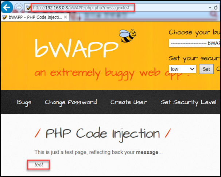
Task: Open the Change Password menu link
Action: pos(71,102)
